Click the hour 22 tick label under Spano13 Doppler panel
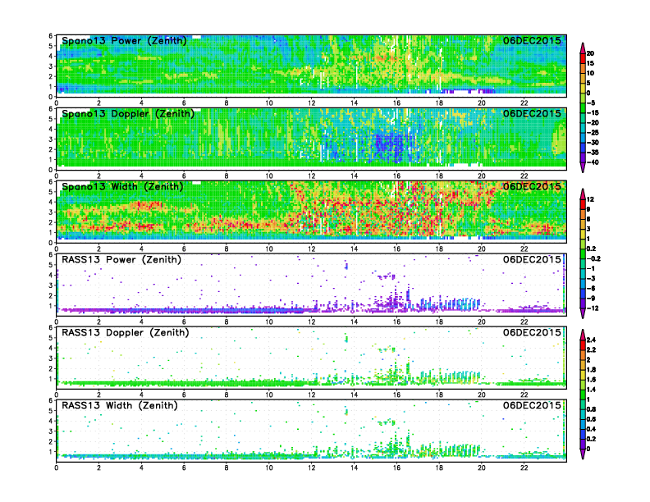 pyautogui.click(x=524, y=176)
